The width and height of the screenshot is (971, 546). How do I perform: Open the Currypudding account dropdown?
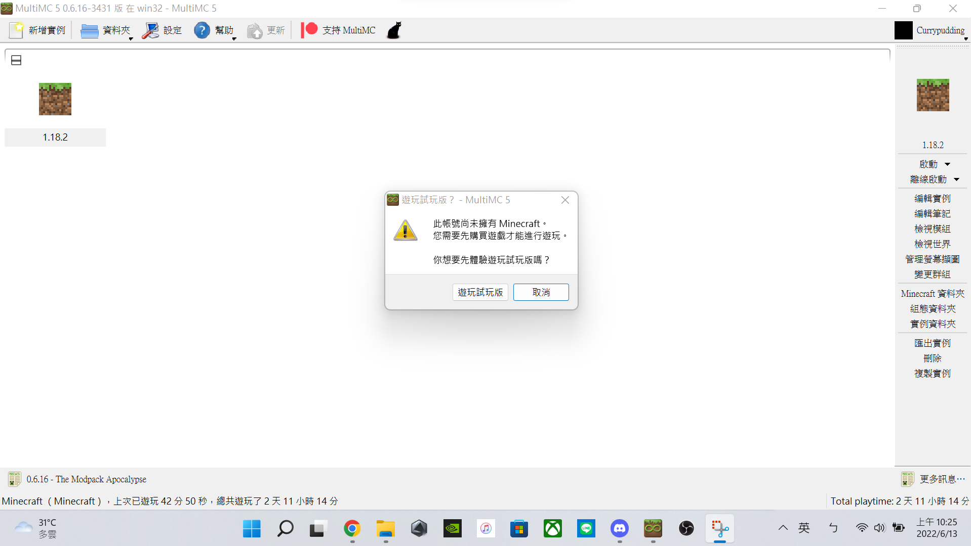click(x=930, y=30)
